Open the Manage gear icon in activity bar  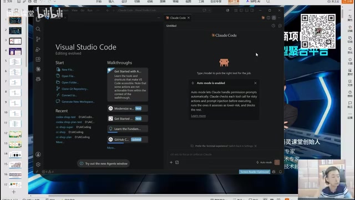coord(38,164)
